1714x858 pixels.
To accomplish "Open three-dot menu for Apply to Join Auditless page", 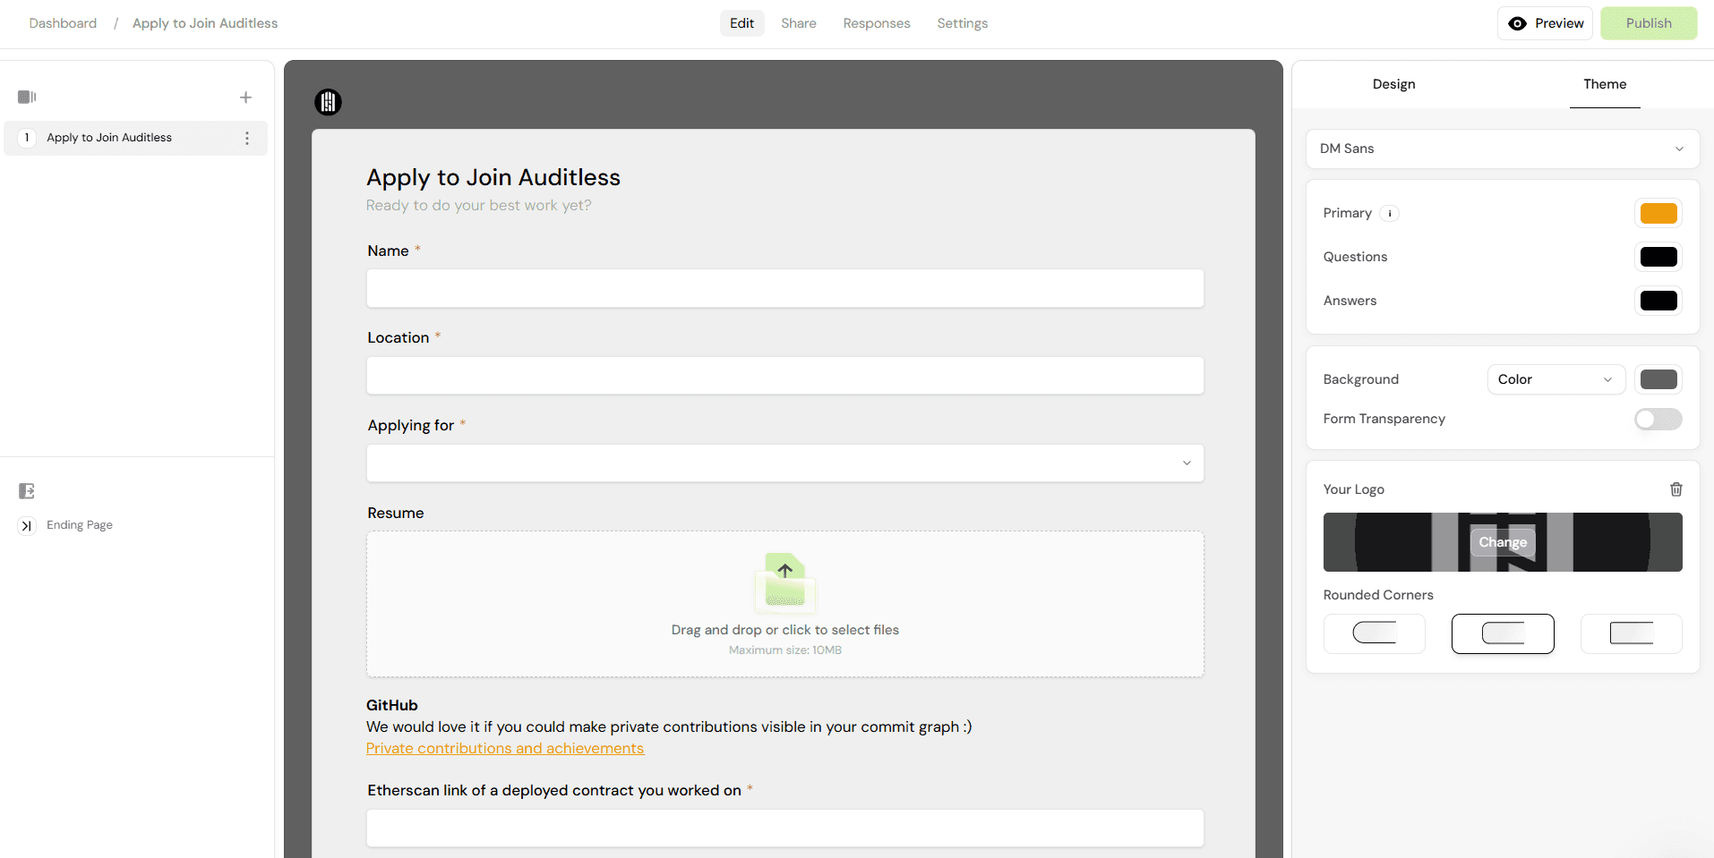I will point(247,138).
